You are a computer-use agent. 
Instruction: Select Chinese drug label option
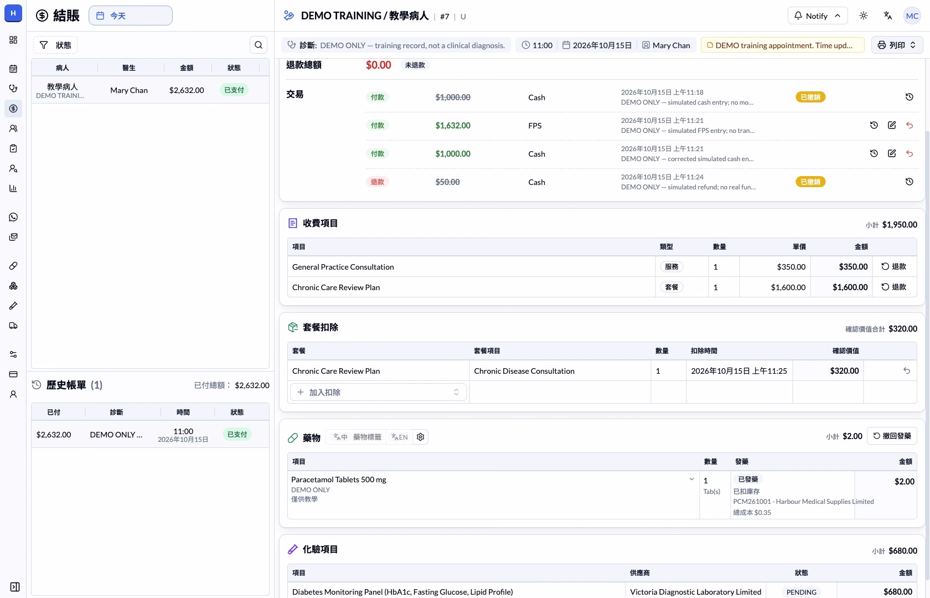340,437
